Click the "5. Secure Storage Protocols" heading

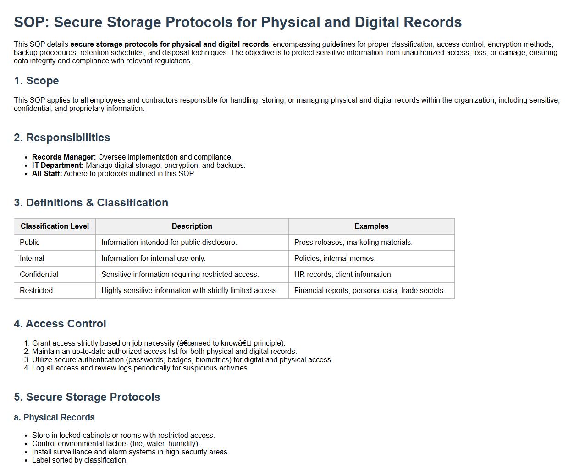click(87, 397)
